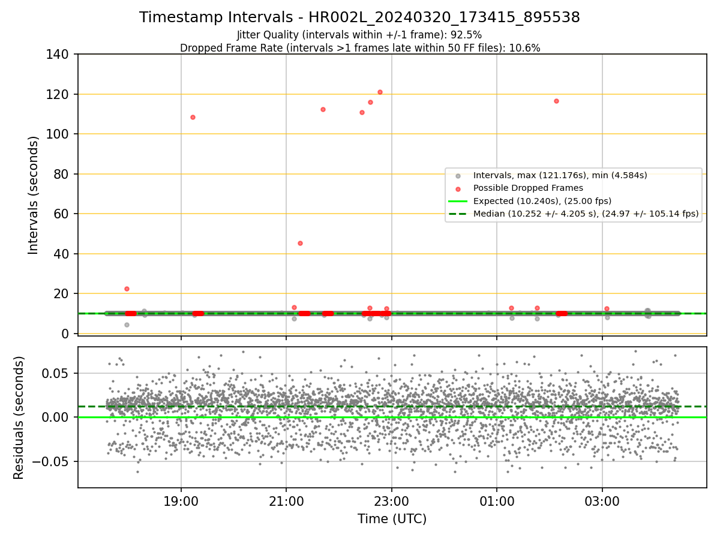Click the '03:00' x-axis tick label
The height and width of the screenshot is (540, 720).
point(602,501)
